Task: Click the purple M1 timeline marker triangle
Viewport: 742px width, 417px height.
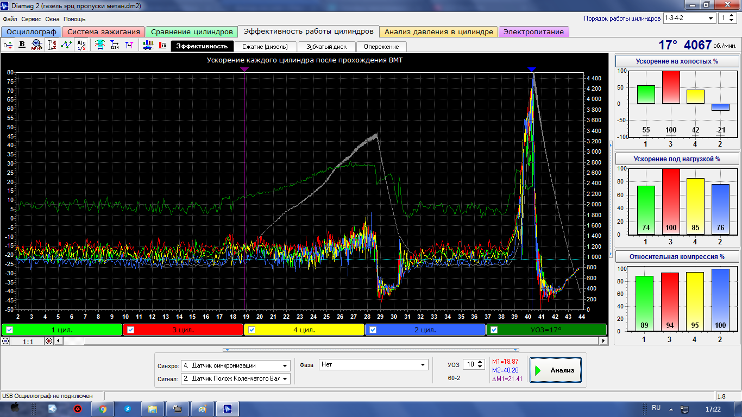Action: [244, 69]
